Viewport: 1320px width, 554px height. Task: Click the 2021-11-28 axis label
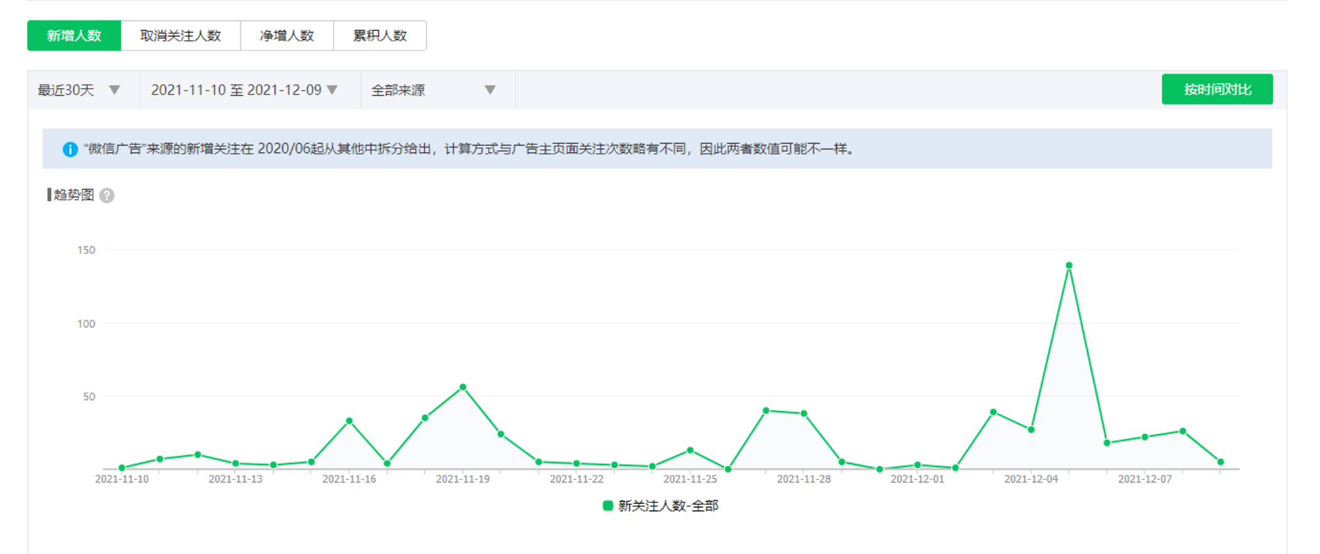804,479
